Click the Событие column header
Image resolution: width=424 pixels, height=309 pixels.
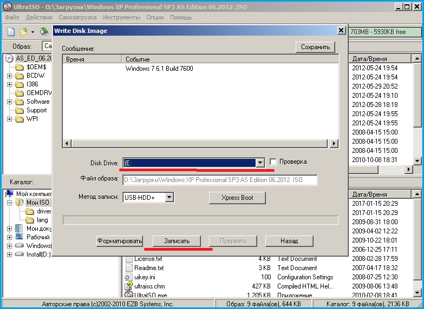pos(230,59)
